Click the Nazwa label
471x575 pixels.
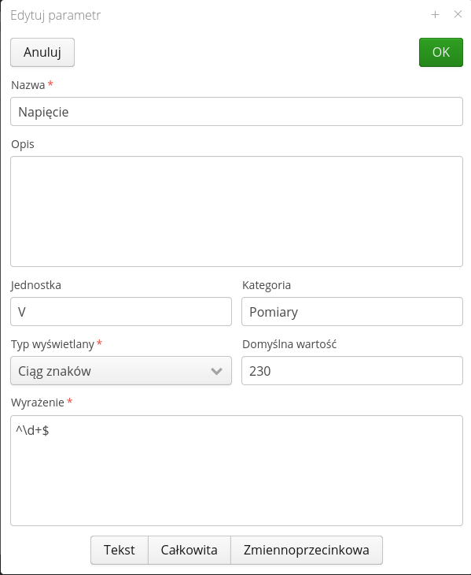click(x=28, y=85)
